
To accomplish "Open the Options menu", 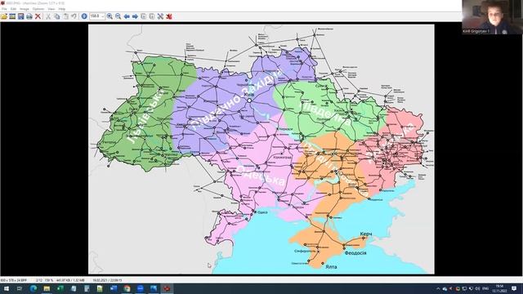I will [38, 9].
